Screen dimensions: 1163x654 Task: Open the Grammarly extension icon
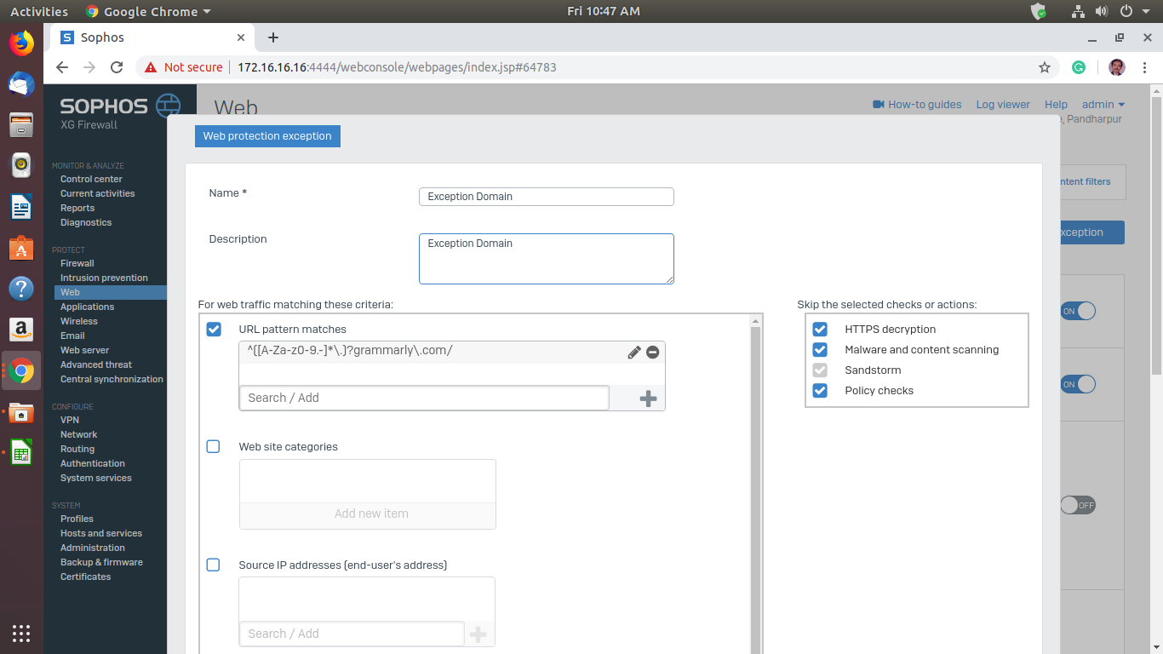(x=1079, y=67)
